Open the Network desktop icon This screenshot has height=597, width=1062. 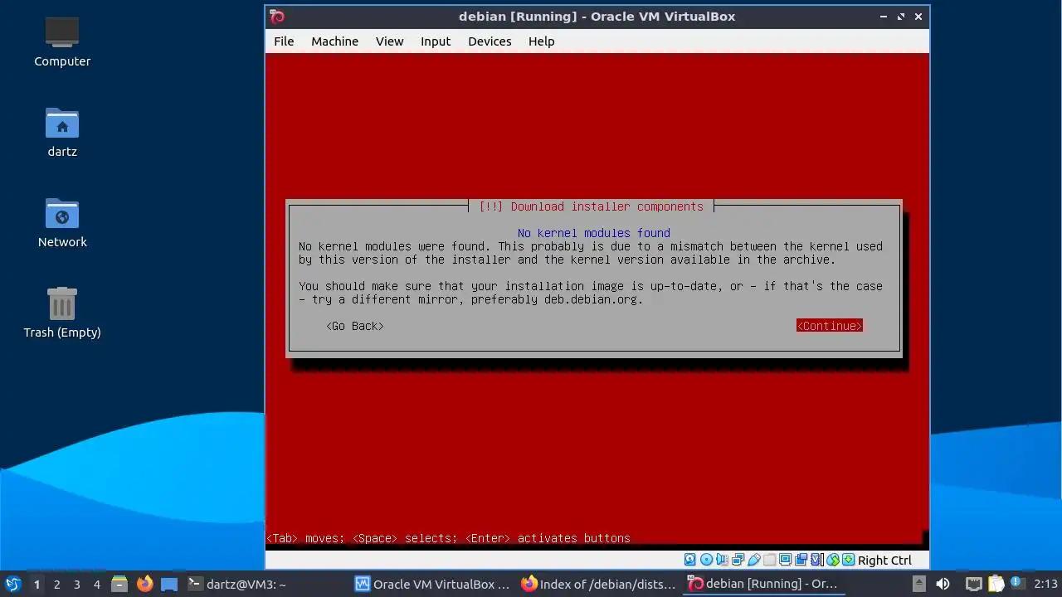click(x=62, y=222)
